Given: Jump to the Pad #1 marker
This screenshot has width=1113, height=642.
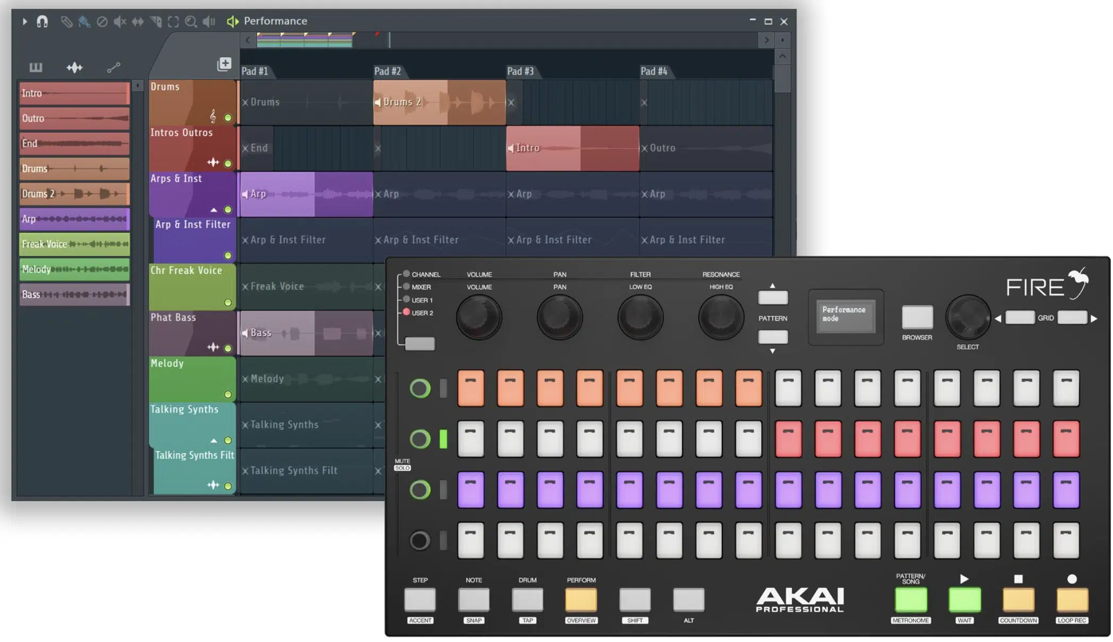Looking at the screenshot, I should click(255, 71).
